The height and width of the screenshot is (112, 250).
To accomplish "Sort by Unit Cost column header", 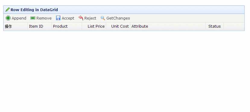I will click(118, 26).
